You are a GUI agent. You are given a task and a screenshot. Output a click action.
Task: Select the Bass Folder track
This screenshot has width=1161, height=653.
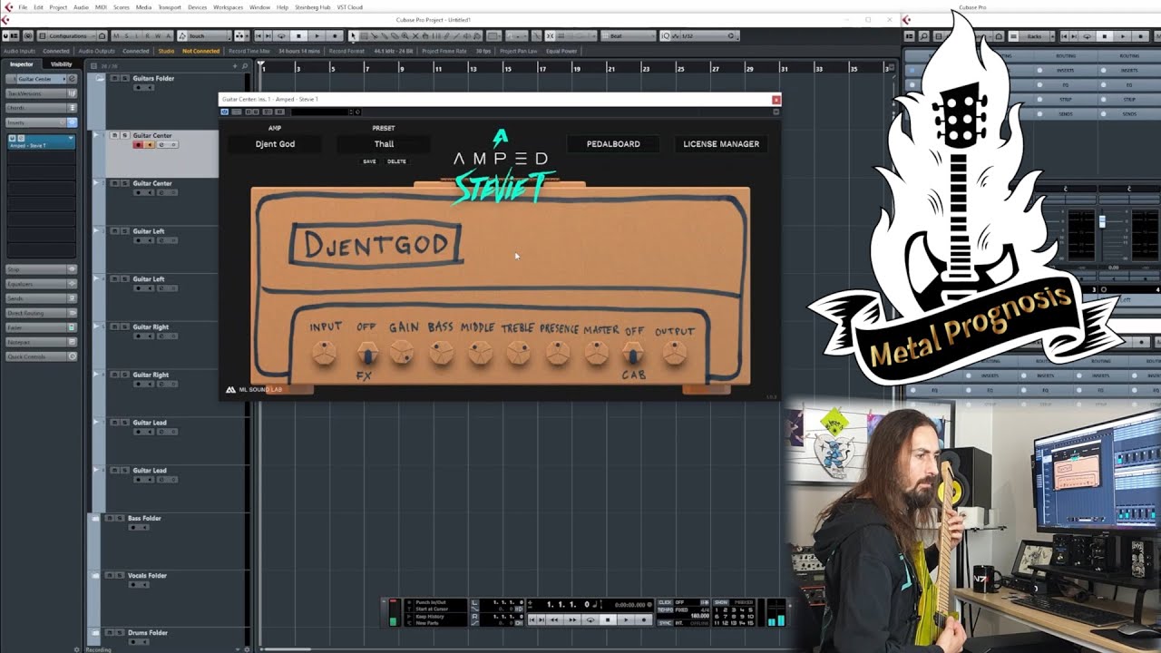click(144, 519)
